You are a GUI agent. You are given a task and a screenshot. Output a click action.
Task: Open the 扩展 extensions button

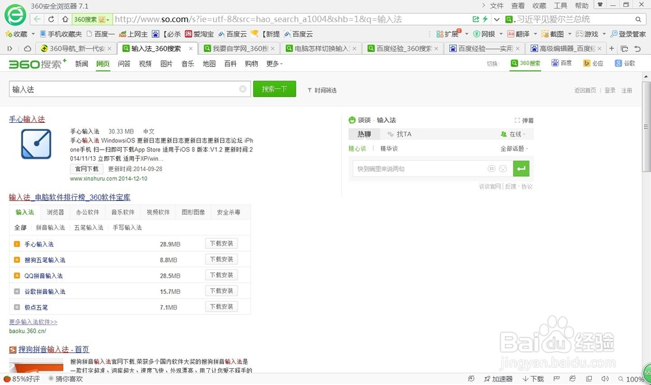(x=449, y=34)
